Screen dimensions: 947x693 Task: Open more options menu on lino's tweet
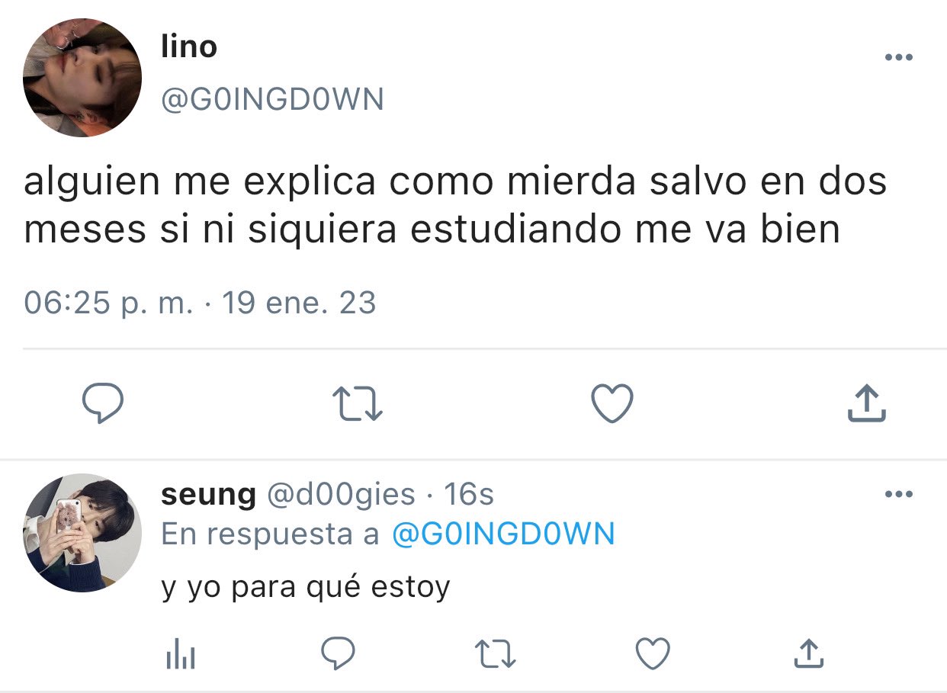coord(898,57)
